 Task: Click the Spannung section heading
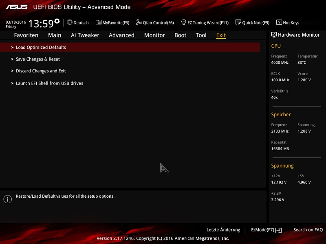click(x=282, y=166)
